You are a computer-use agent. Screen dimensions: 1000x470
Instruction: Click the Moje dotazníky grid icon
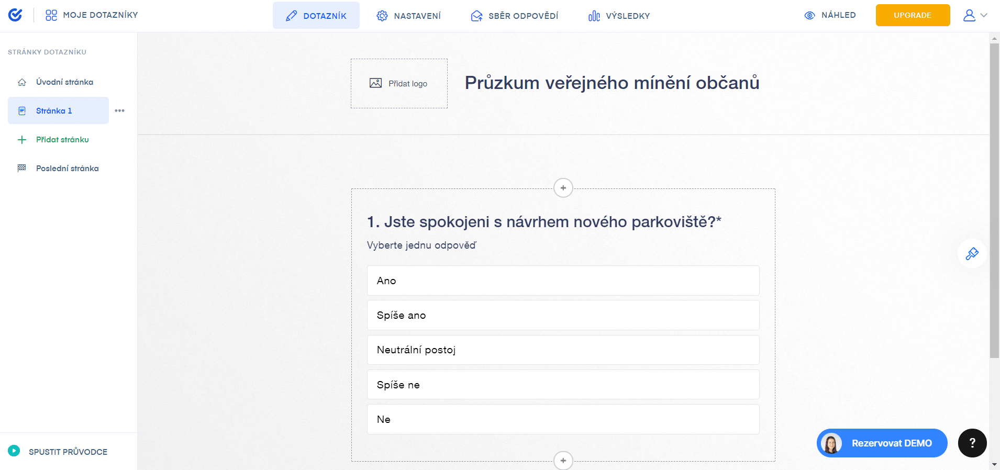tap(51, 15)
